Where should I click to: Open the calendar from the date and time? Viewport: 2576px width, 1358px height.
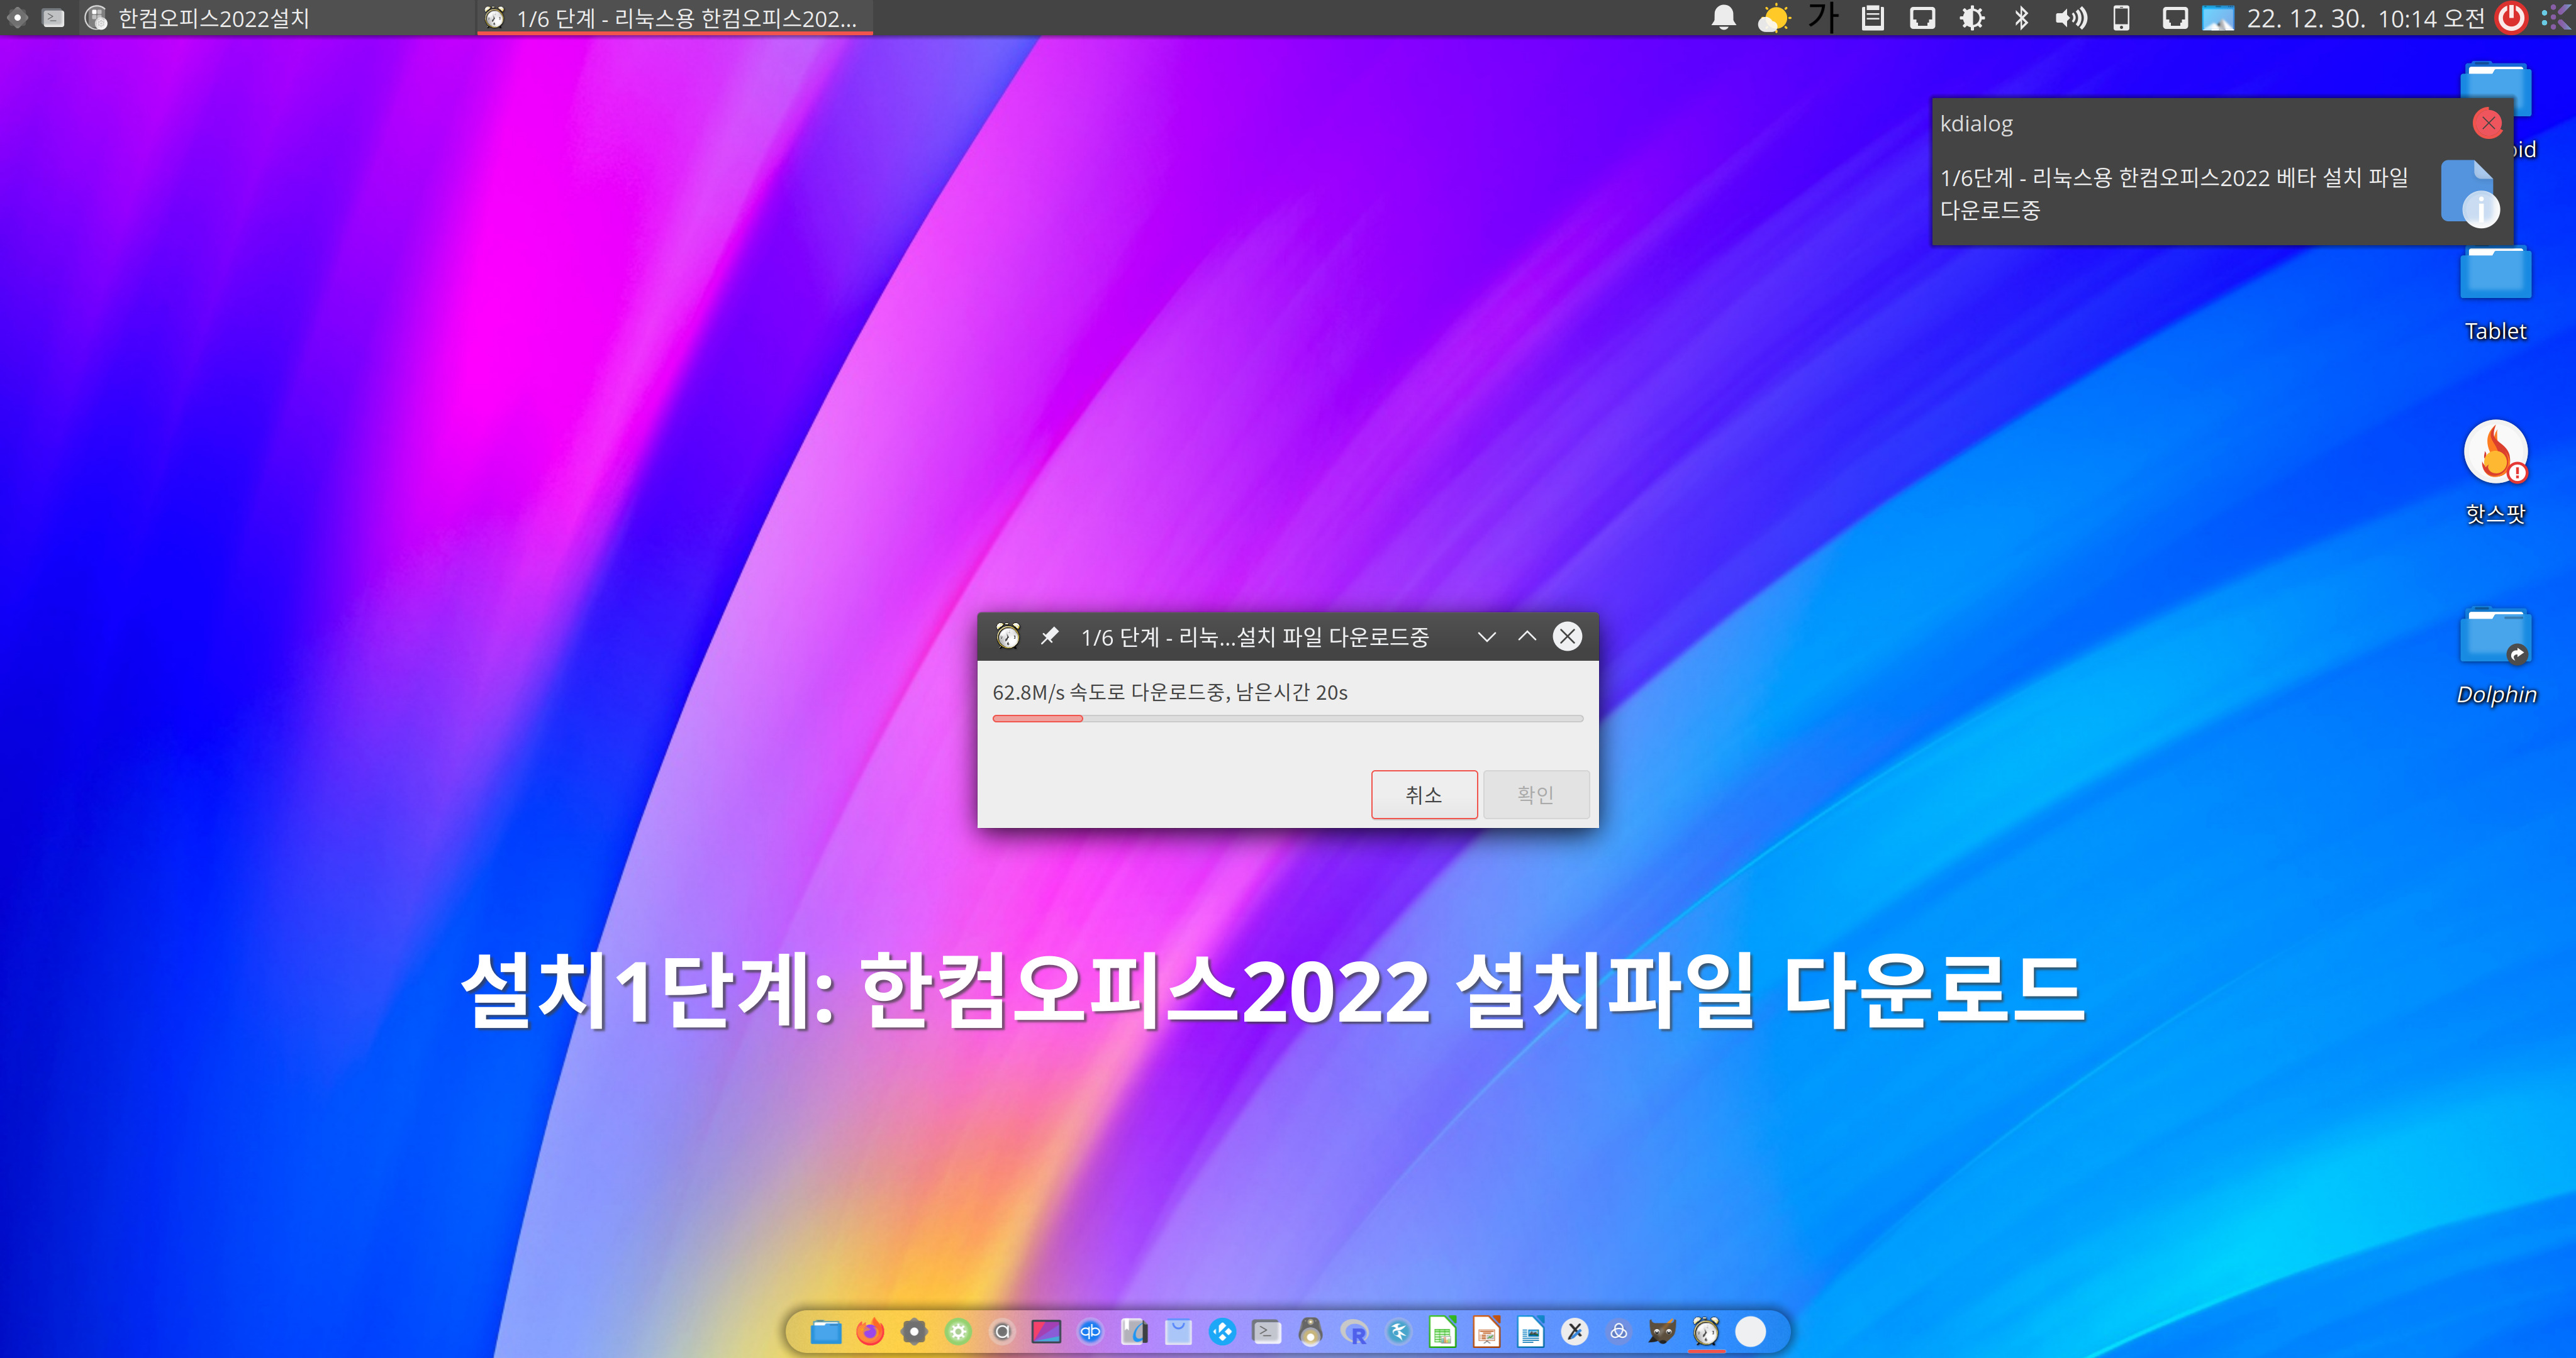click(2366, 18)
